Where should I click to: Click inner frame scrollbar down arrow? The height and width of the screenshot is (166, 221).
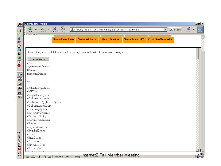tap(197, 150)
